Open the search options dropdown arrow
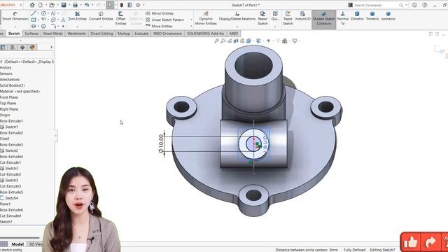Screen dimensions: 448x252 (406, 5)
